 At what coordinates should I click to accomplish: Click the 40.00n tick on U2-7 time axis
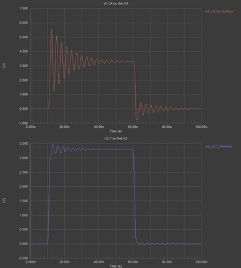pyautogui.click(x=98, y=262)
